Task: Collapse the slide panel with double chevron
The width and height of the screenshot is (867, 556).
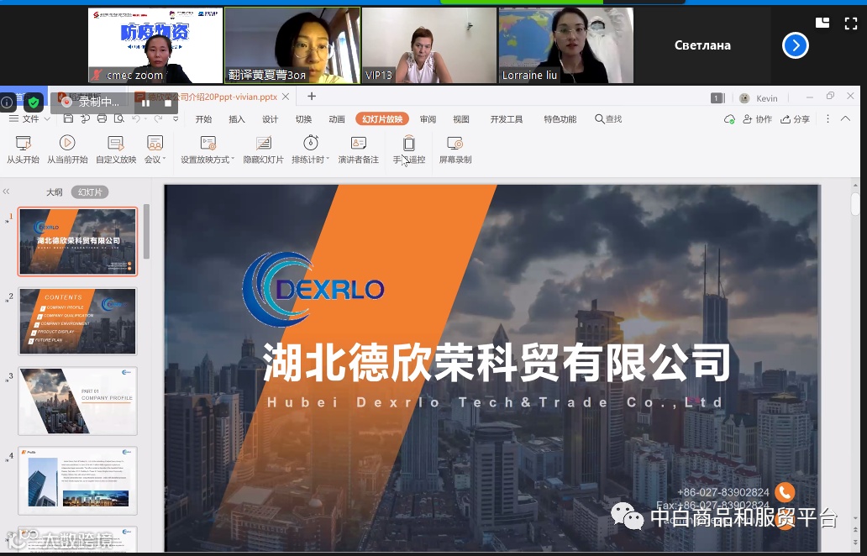Action: 6,191
